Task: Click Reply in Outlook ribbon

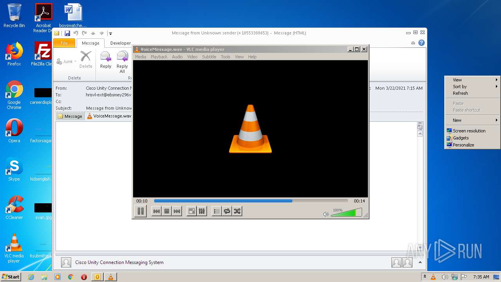Action: point(106,60)
